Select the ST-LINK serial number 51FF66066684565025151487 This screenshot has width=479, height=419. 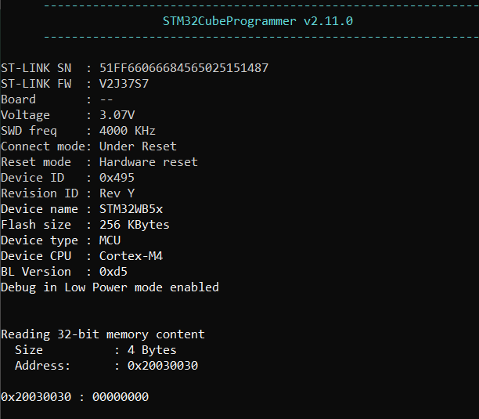click(184, 68)
